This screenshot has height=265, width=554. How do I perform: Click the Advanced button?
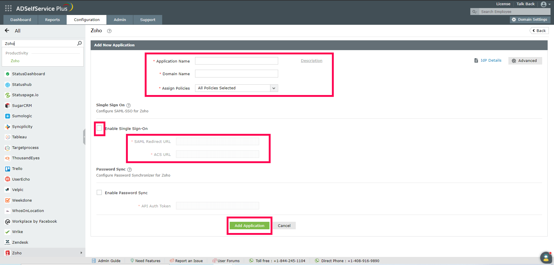[x=525, y=61]
